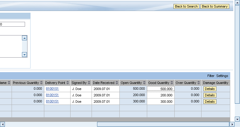Click the Back to Search button
The height and width of the screenshot is (127, 240).
(186, 6)
